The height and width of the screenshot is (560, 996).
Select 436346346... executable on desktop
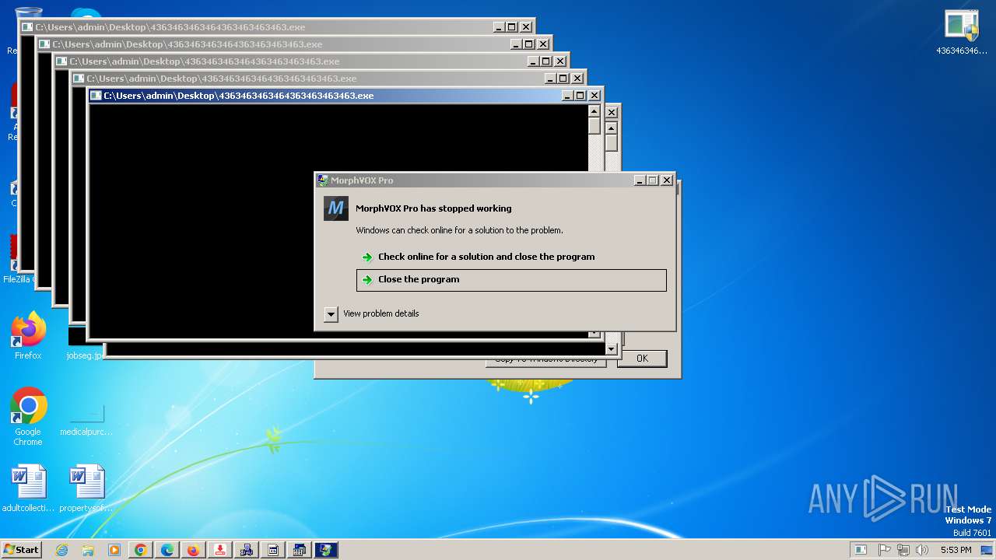[962, 33]
